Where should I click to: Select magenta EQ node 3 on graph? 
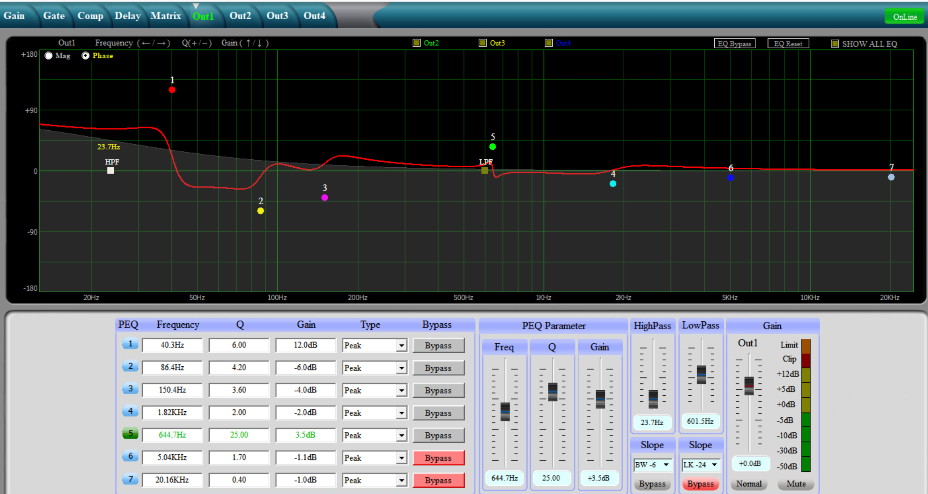(x=325, y=198)
